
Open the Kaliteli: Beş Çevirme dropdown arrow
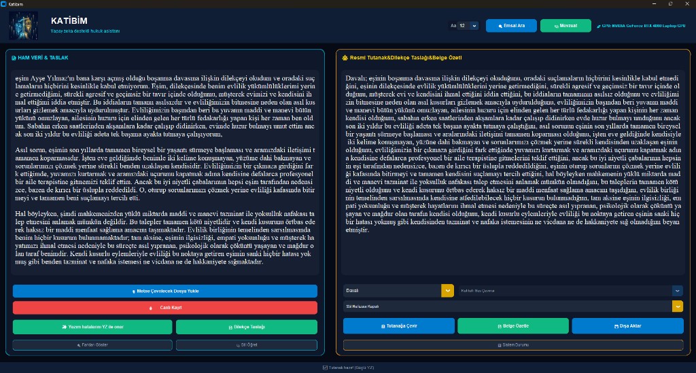[x=678, y=291]
